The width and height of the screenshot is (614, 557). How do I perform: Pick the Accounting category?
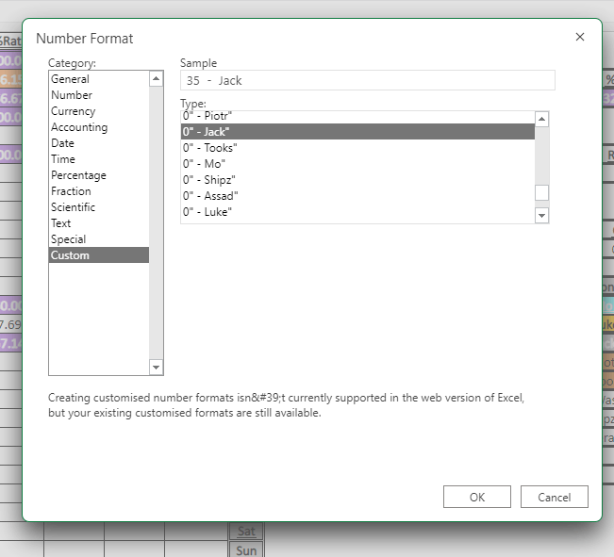tap(99, 127)
